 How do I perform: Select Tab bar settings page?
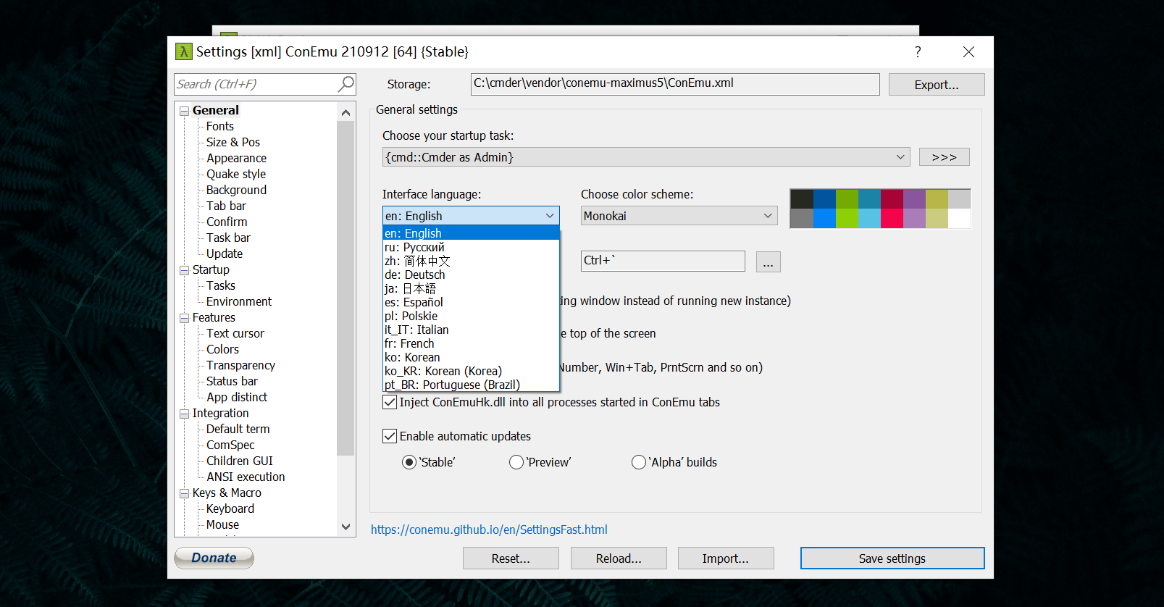[x=226, y=206]
